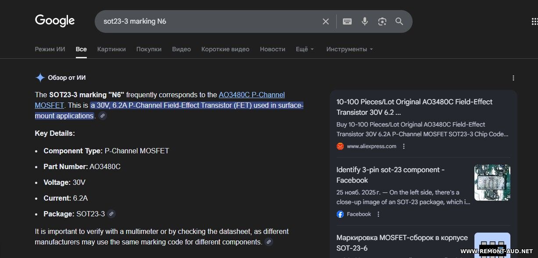Clear the search query with X icon
Viewport: 538px width, 258px height.
(x=325, y=21)
